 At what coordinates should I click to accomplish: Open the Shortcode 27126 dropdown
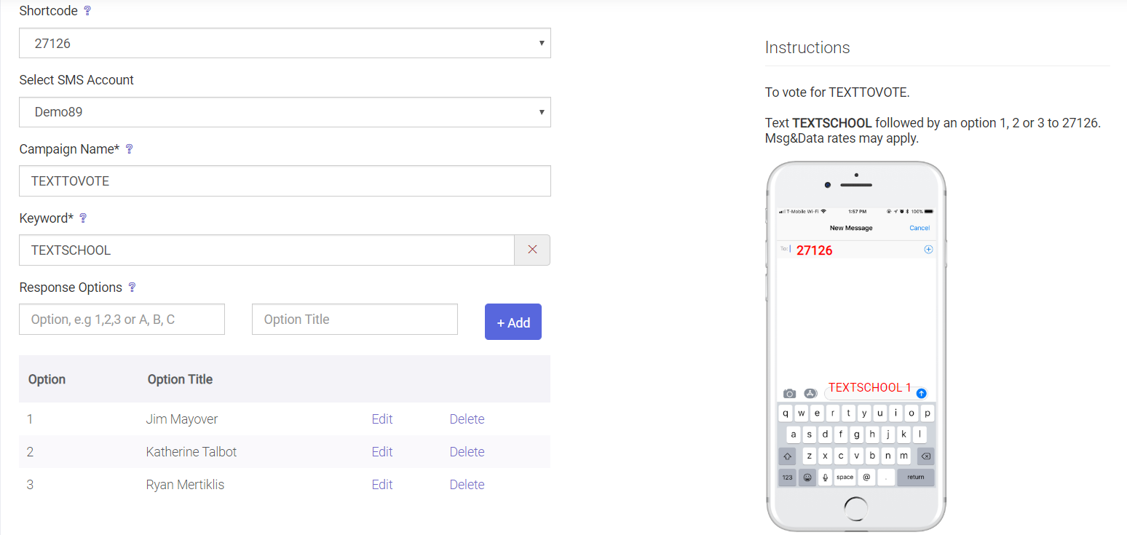coord(285,43)
